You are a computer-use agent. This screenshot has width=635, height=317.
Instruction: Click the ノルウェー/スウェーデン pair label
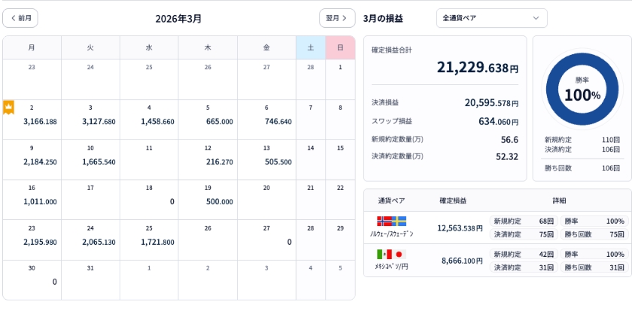(x=392, y=234)
